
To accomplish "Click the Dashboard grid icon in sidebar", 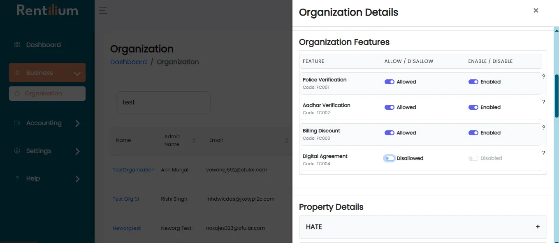I will 17,44.
